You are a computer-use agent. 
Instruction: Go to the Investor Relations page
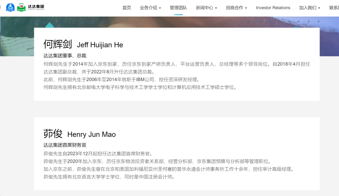(x=273, y=8)
